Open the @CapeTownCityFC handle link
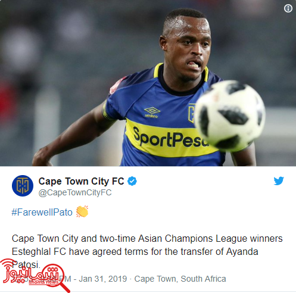This screenshot has height=293, width=296. point(75,193)
